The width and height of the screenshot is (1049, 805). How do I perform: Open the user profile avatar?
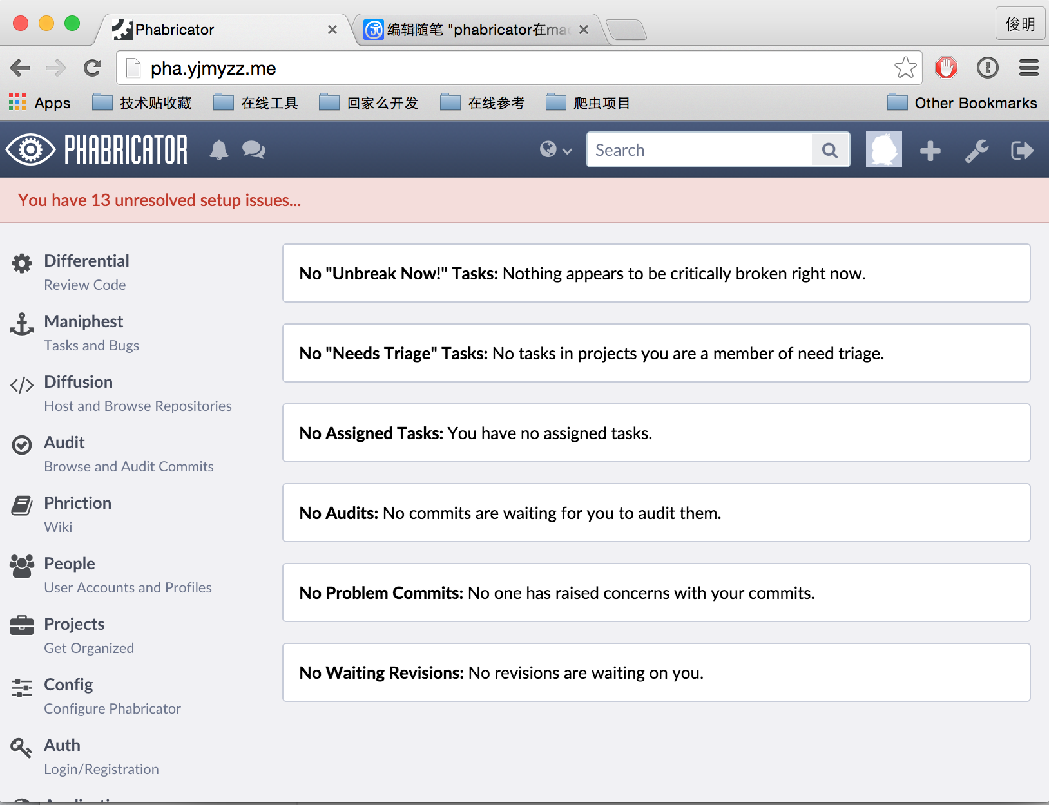[x=883, y=150]
